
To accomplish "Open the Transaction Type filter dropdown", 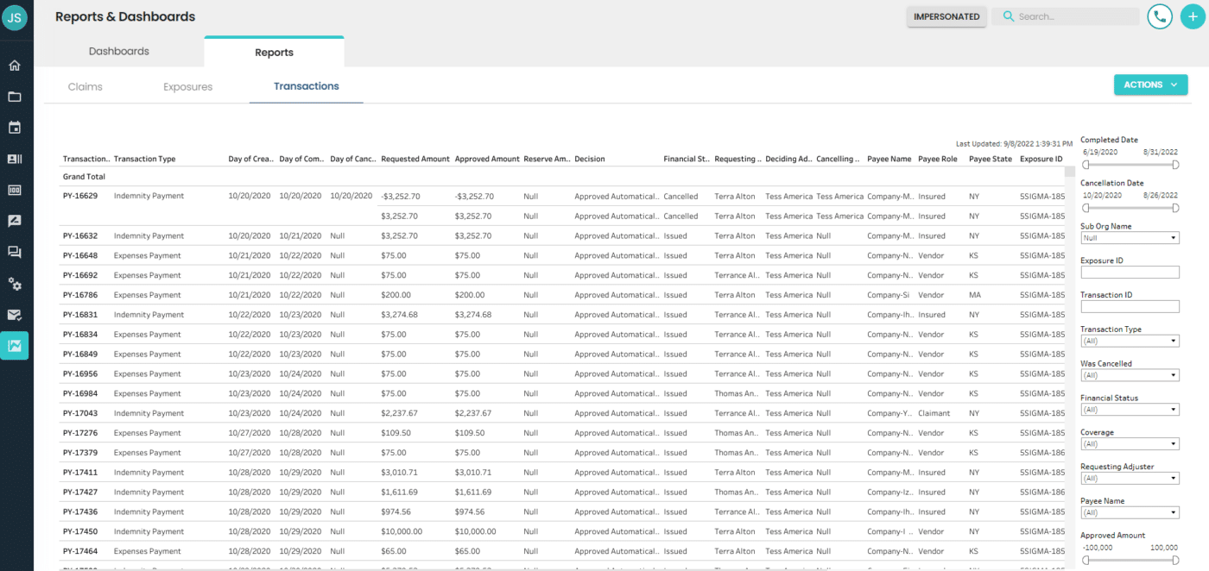I will coord(1129,340).
